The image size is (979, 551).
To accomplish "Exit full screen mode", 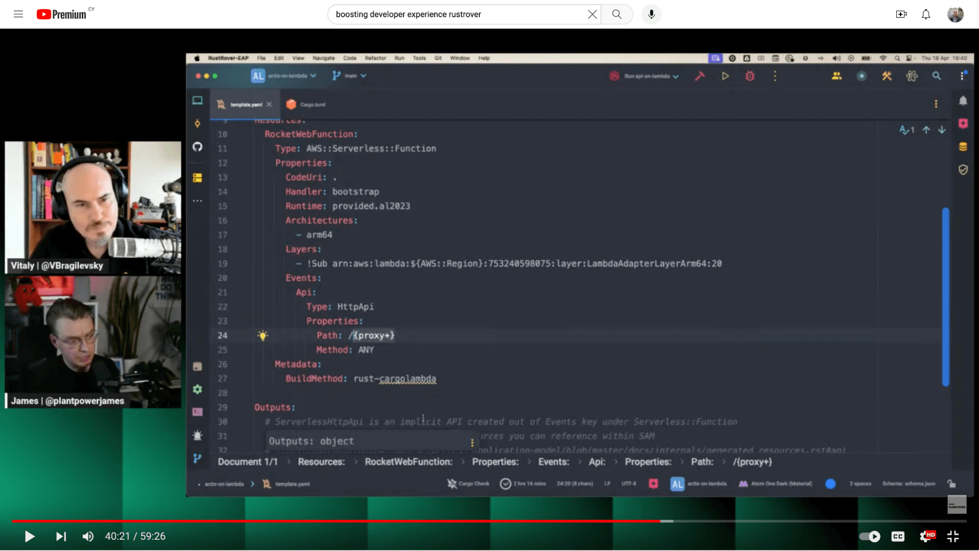I will coord(953,536).
